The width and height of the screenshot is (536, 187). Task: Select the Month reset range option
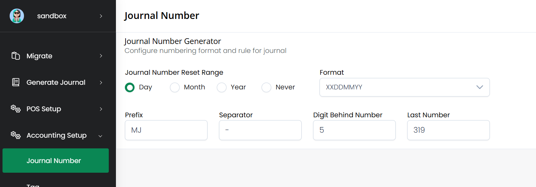pyautogui.click(x=175, y=87)
